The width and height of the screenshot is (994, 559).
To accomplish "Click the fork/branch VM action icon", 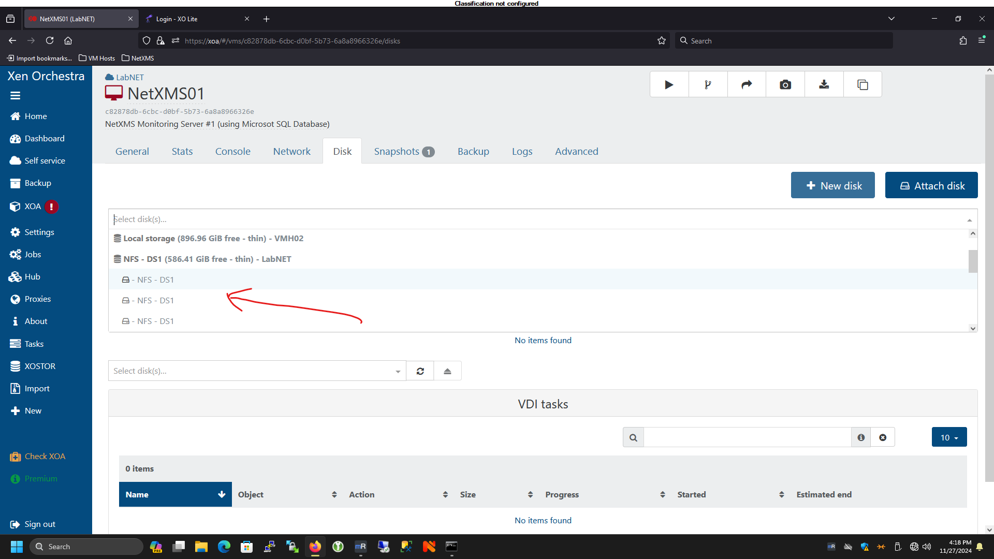I will coord(708,85).
